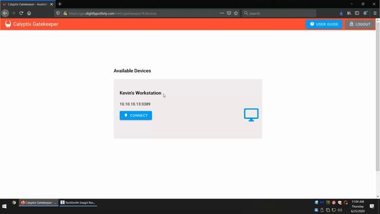Click the 10.10.10.13:3389 address text

(135, 104)
